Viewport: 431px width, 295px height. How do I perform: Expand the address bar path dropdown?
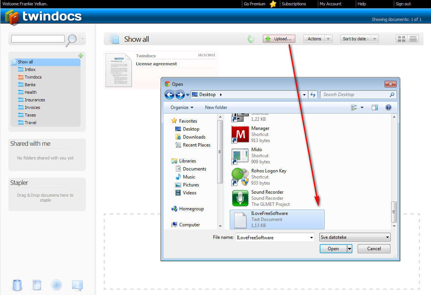(304, 95)
